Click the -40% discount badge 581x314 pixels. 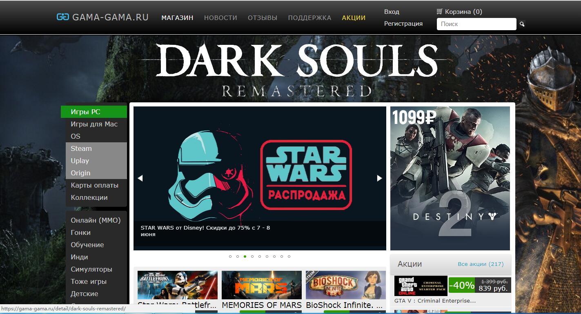[x=462, y=285]
